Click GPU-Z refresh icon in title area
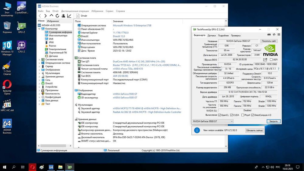This screenshot has width=304, height=171. (x=274, y=34)
